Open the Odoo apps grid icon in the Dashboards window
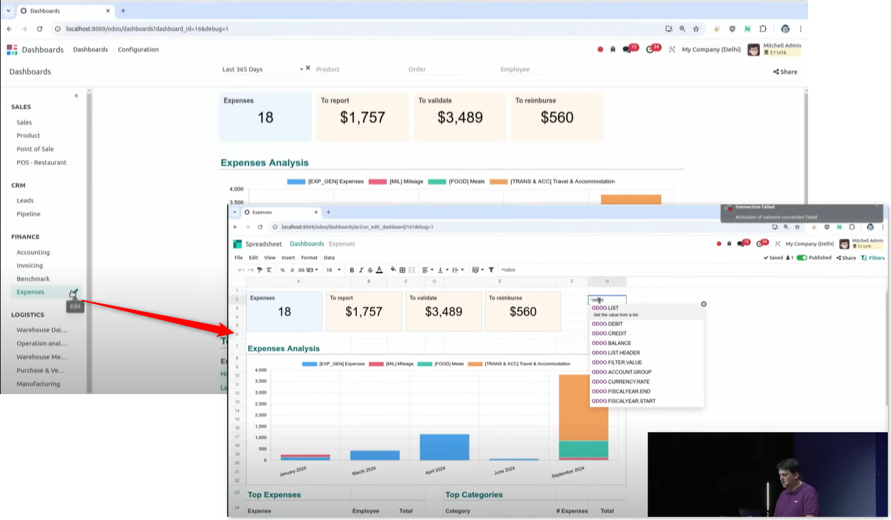891x520 pixels. coord(12,49)
